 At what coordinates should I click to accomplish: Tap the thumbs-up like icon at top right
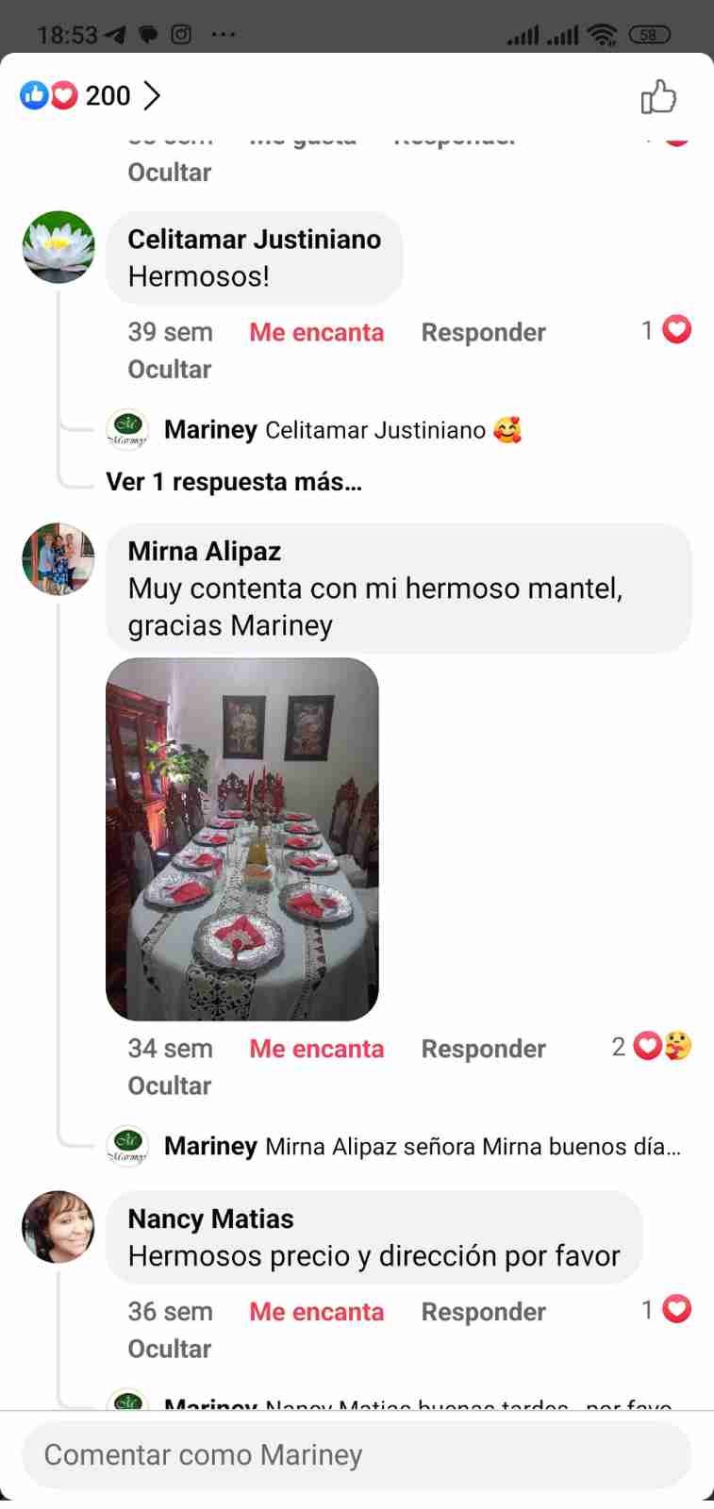coord(658,96)
